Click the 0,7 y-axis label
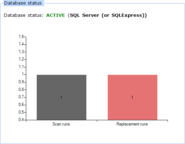The width and height of the screenshot is (185, 144). click(21, 97)
